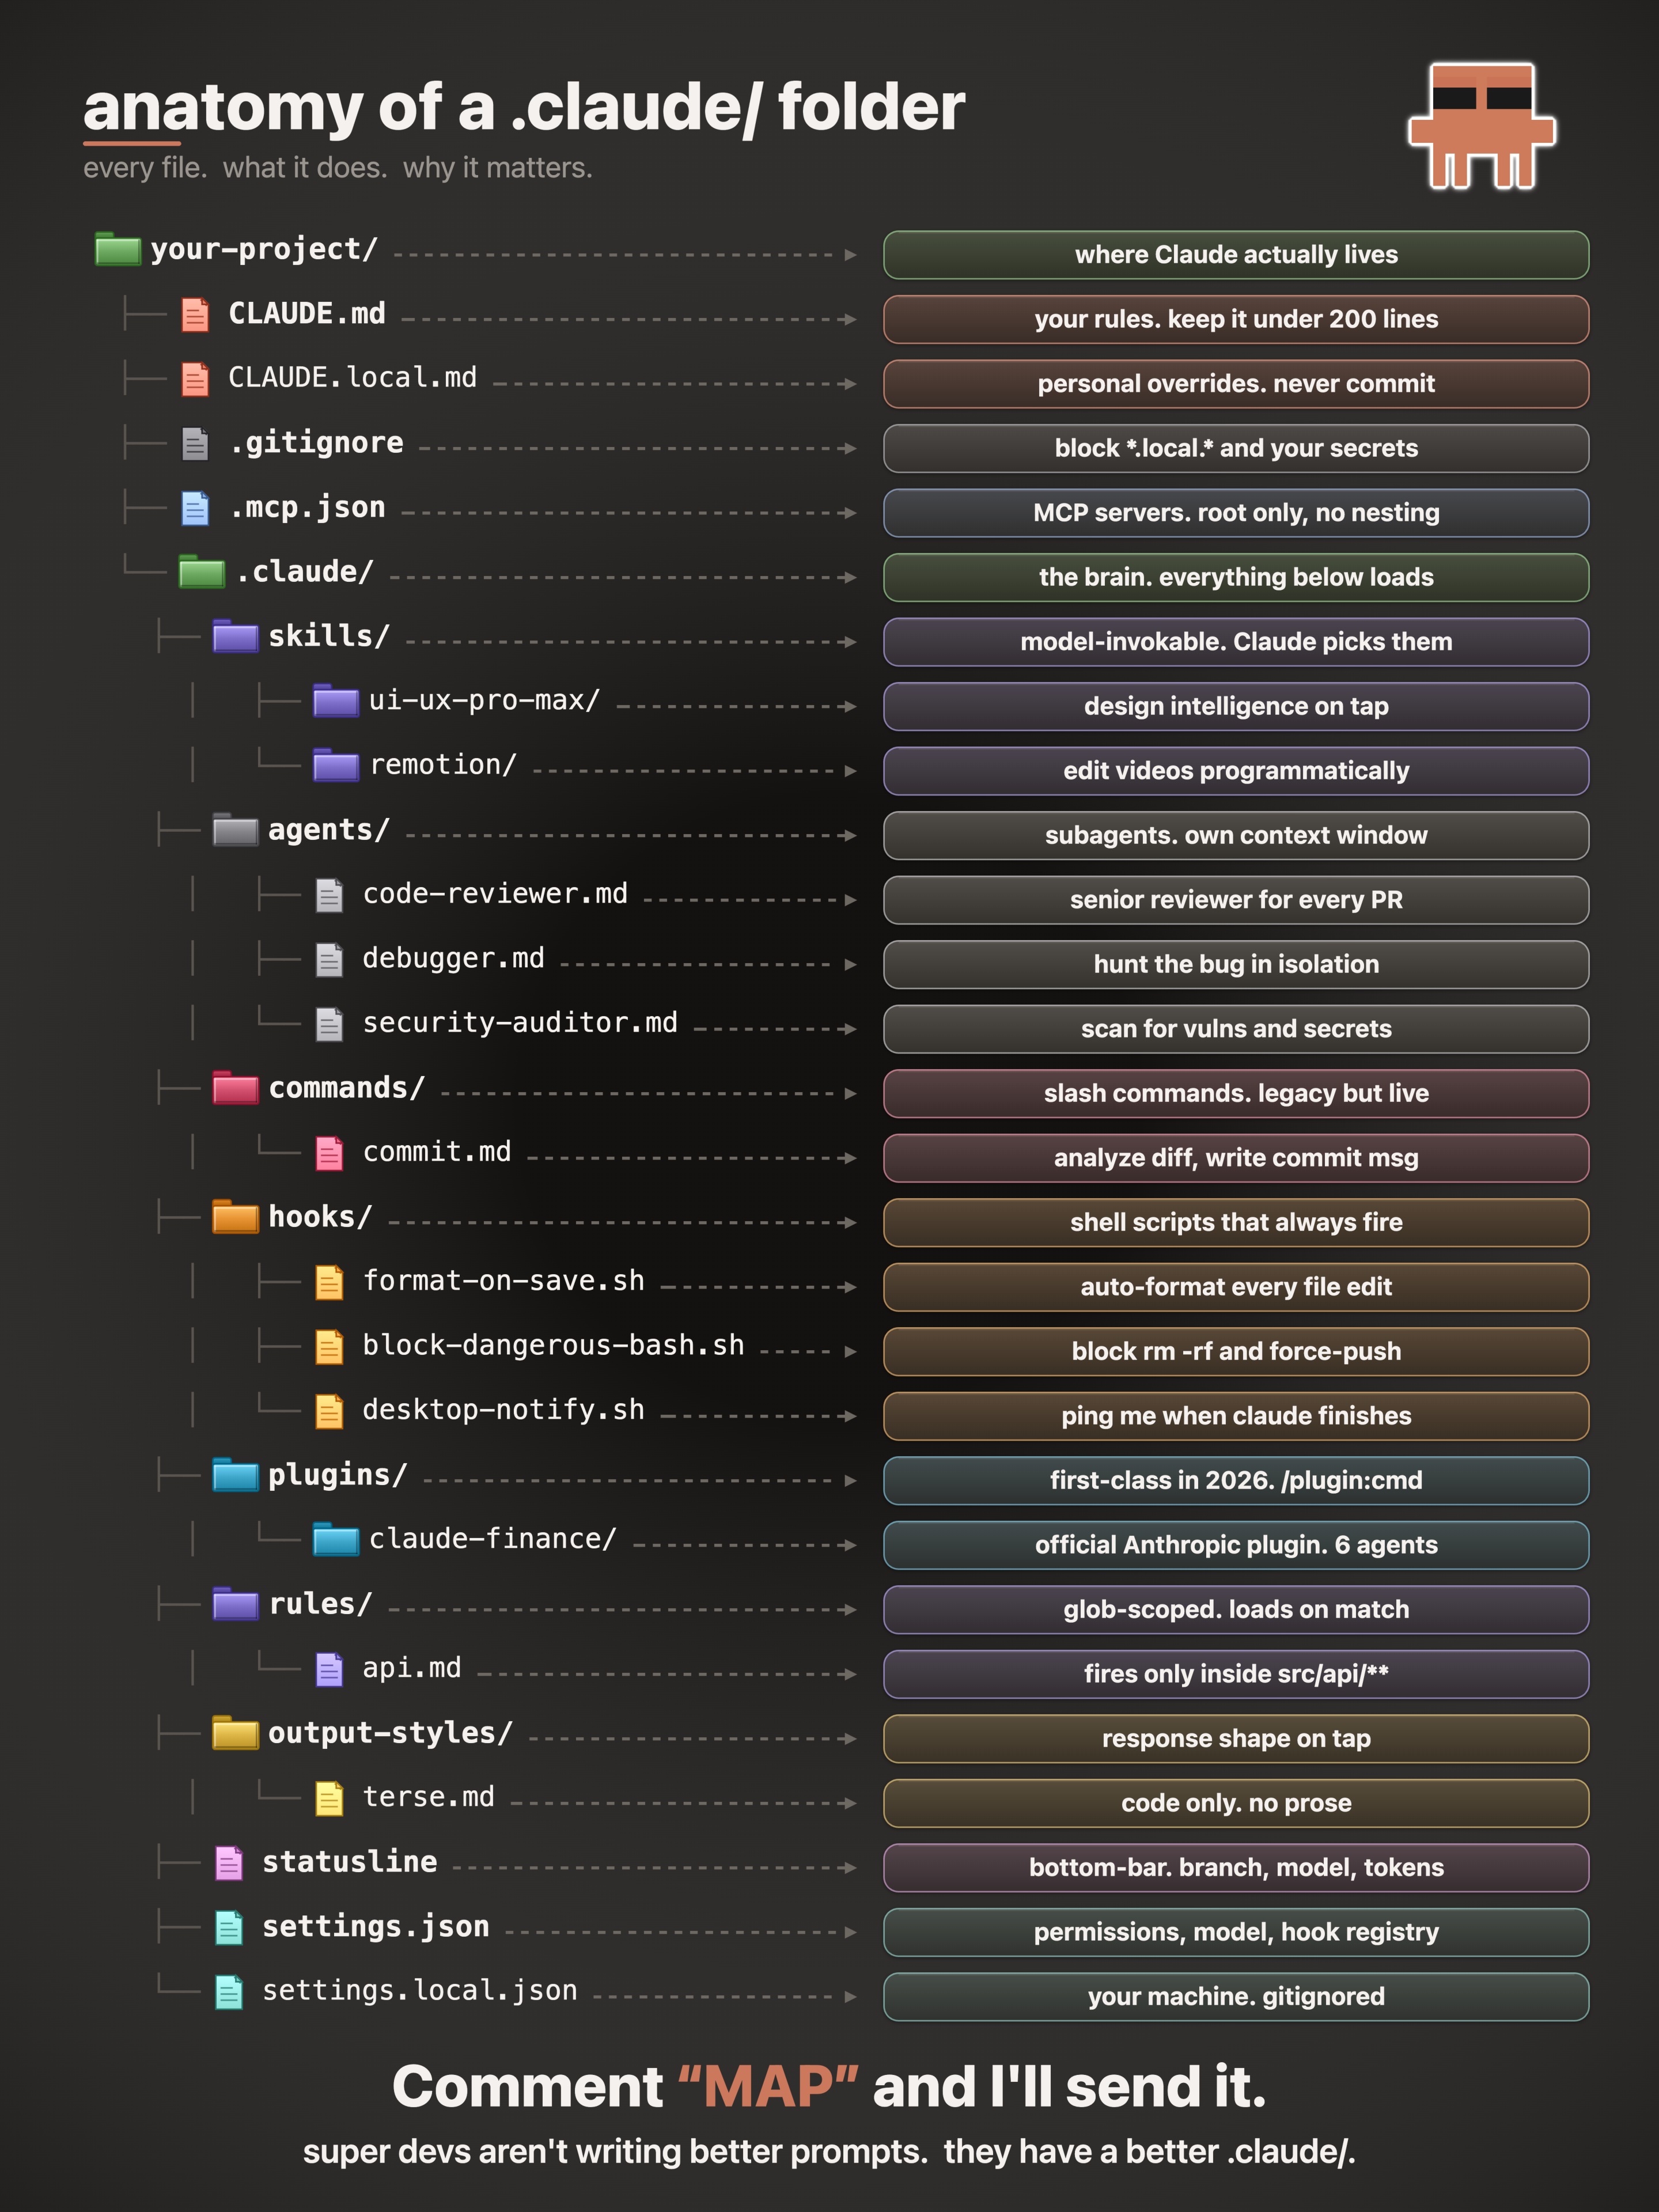The image size is (1659, 2212).
Task: Select 'official Anthropic plugin. 6 agents' label
Action: tap(1236, 1545)
